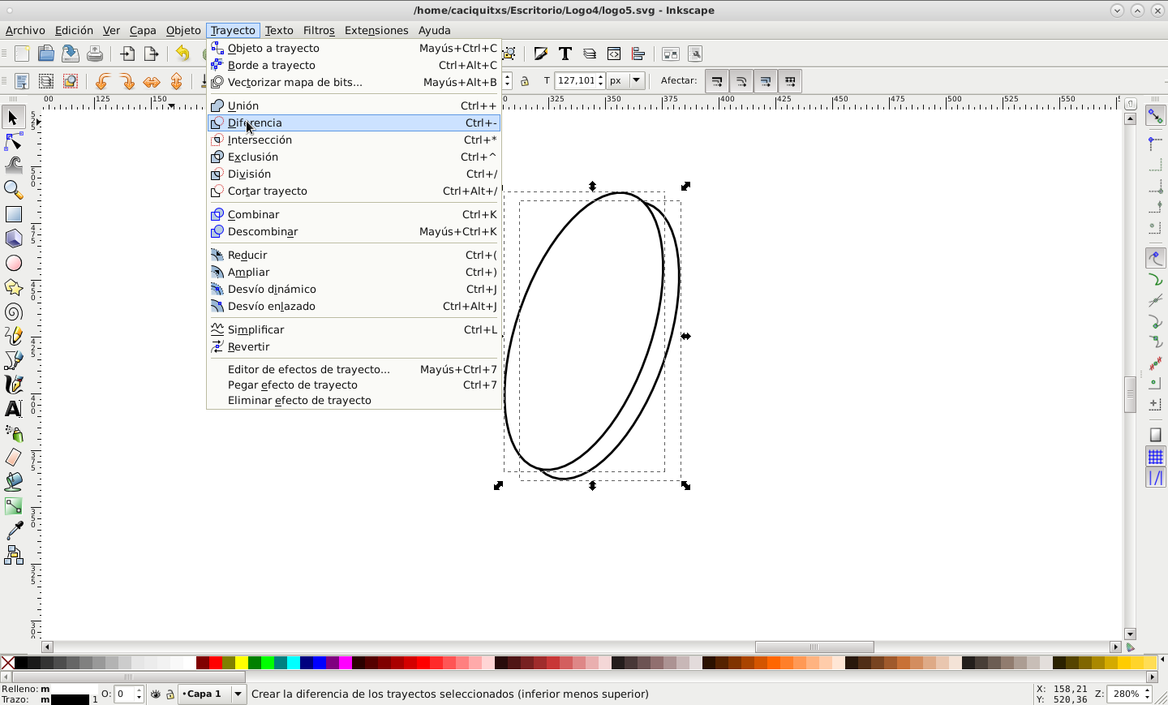This screenshot has width=1168, height=705.
Task: Choose the spiral drawing tool
Action: coord(14,312)
